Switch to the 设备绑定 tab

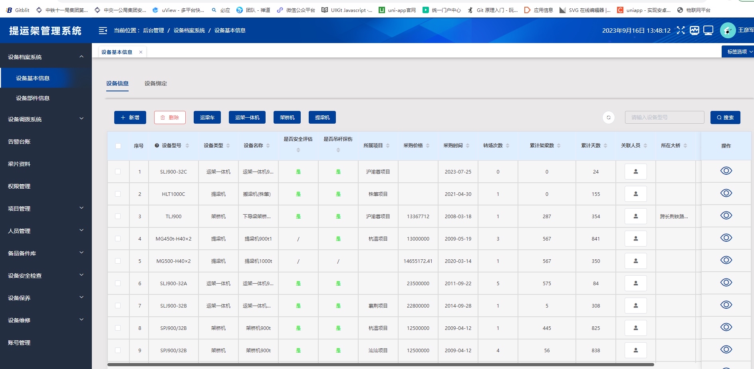tap(156, 83)
